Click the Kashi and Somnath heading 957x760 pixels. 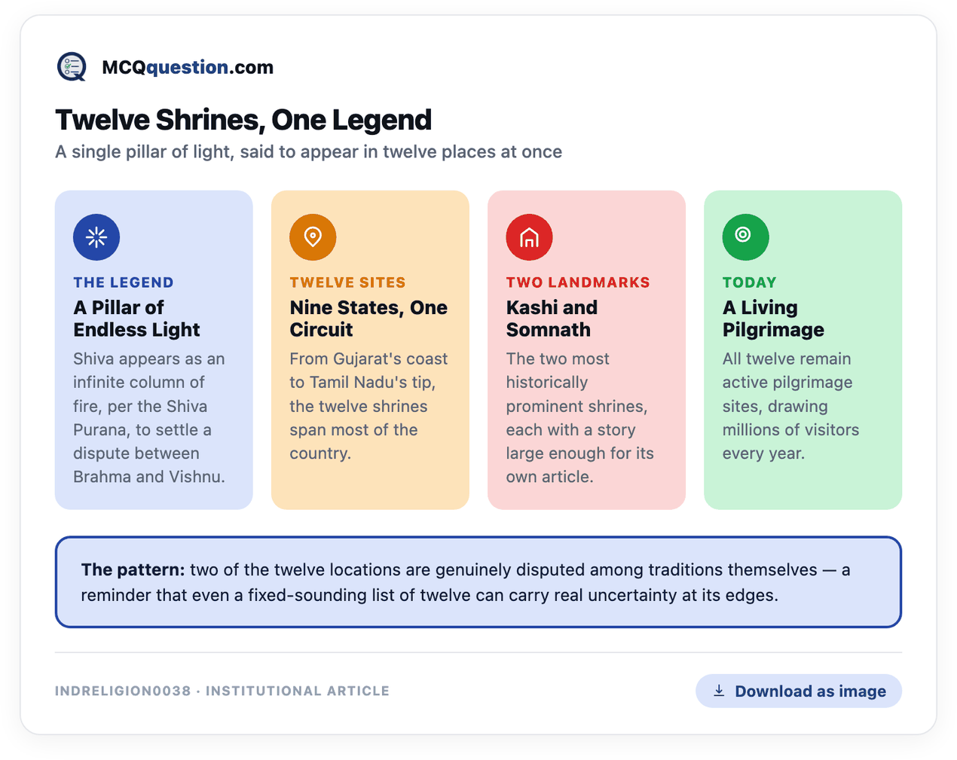[552, 319]
